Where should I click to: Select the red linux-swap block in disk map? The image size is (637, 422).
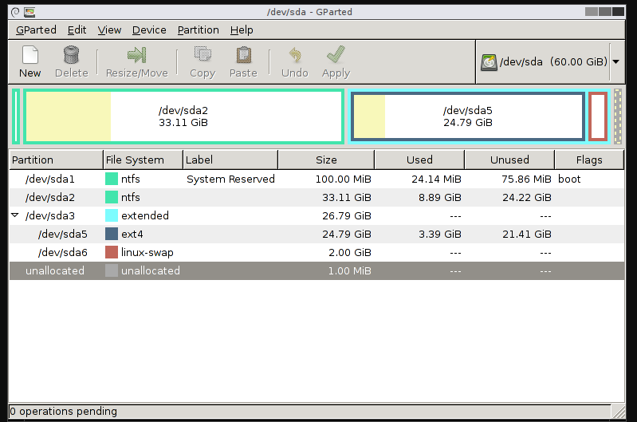point(598,116)
